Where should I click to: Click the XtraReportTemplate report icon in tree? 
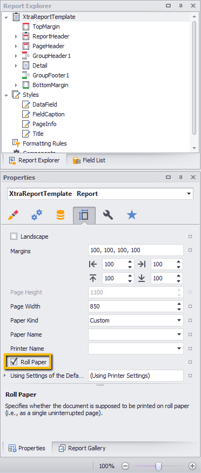[x=16, y=17]
